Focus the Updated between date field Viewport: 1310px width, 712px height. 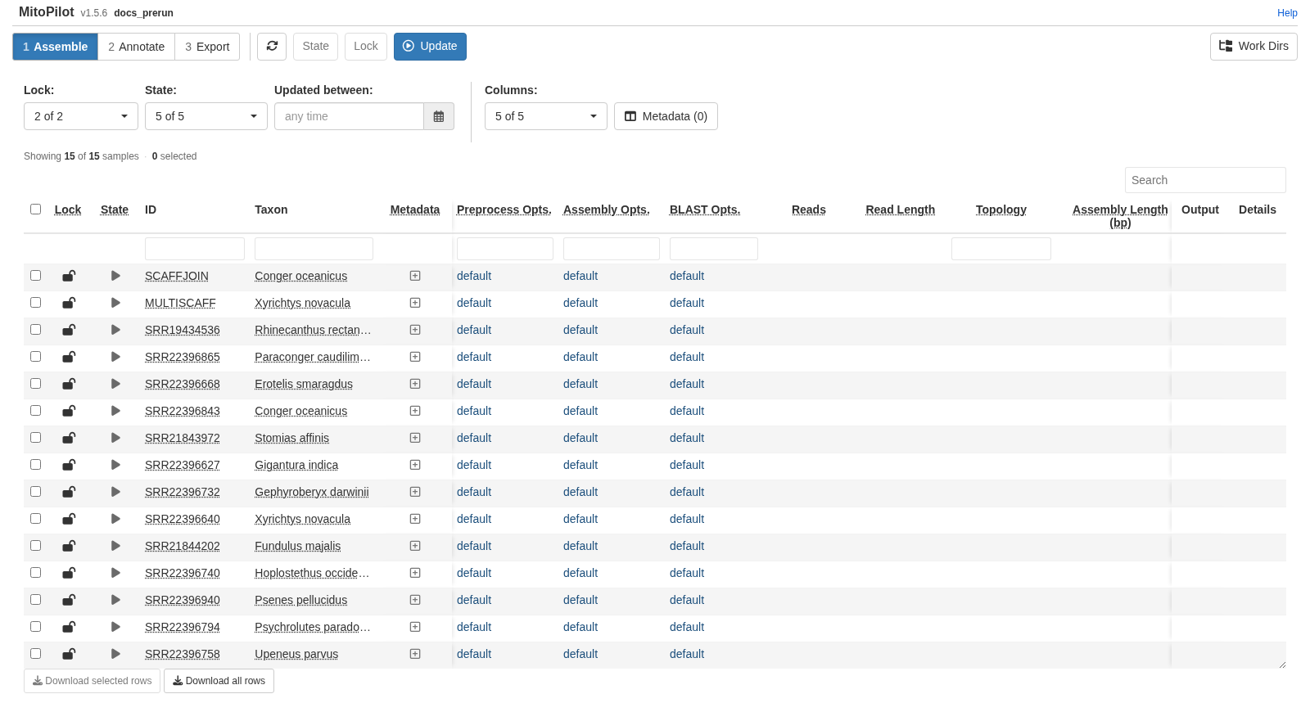click(x=349, y=116)
